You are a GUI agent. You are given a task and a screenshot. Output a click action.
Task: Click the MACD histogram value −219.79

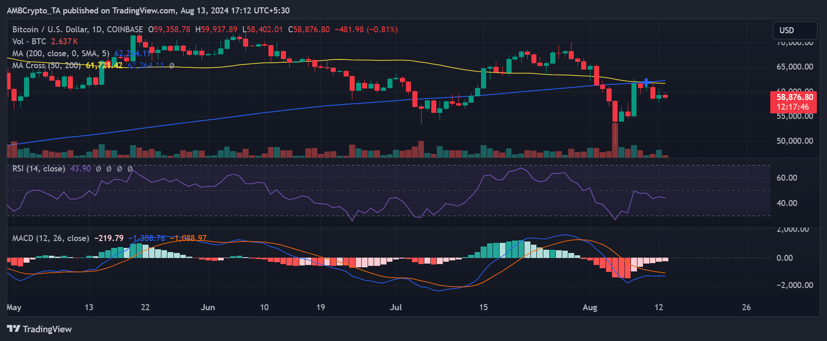pyautogui.click(x=109, y=238)
